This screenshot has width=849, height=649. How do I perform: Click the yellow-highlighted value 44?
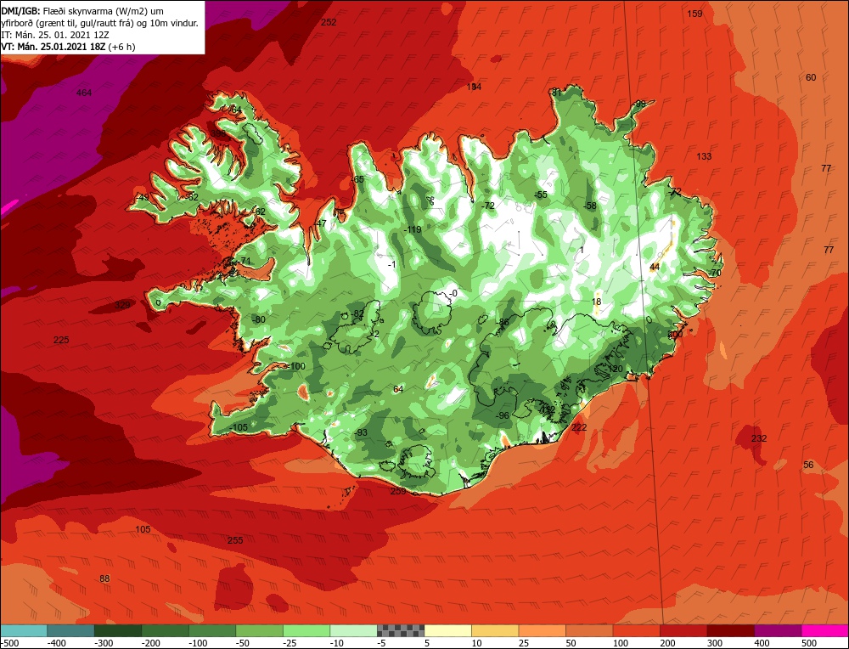coord(655,267)
